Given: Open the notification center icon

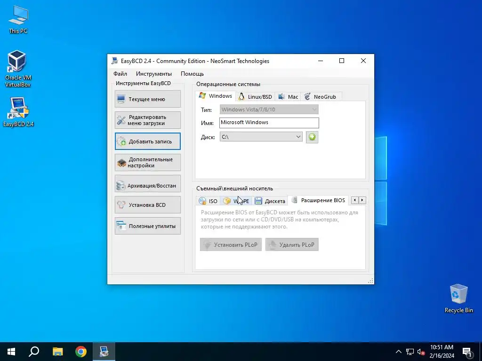Looking at the screenshot, I should pyautogui.click(x=467, y=352).
